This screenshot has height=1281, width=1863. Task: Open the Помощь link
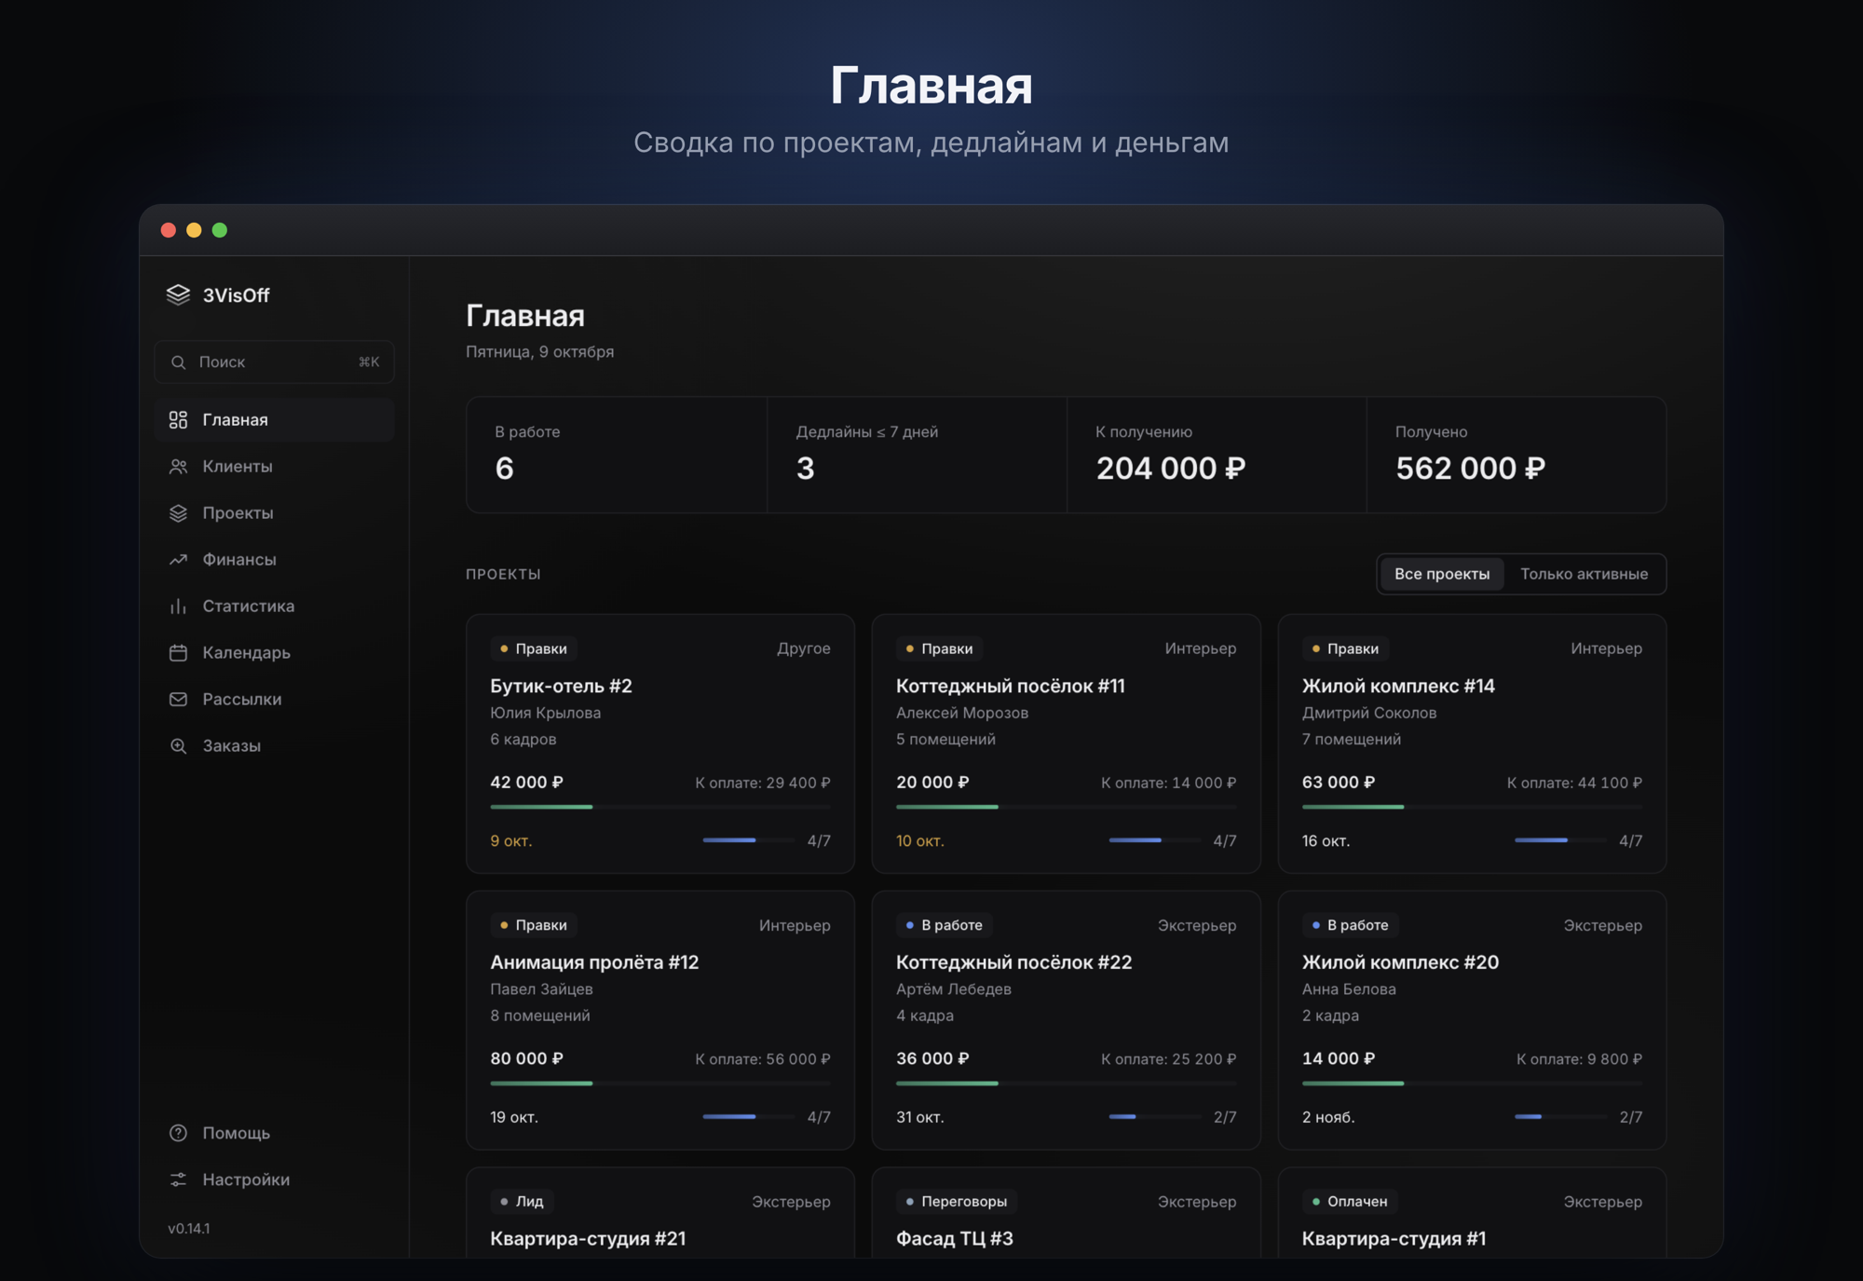pyautogui.click(x=274, y=1133)
